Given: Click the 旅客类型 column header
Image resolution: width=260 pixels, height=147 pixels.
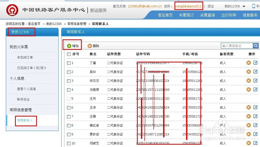Looking at the screenshot, I should click(x=226, y=54).
